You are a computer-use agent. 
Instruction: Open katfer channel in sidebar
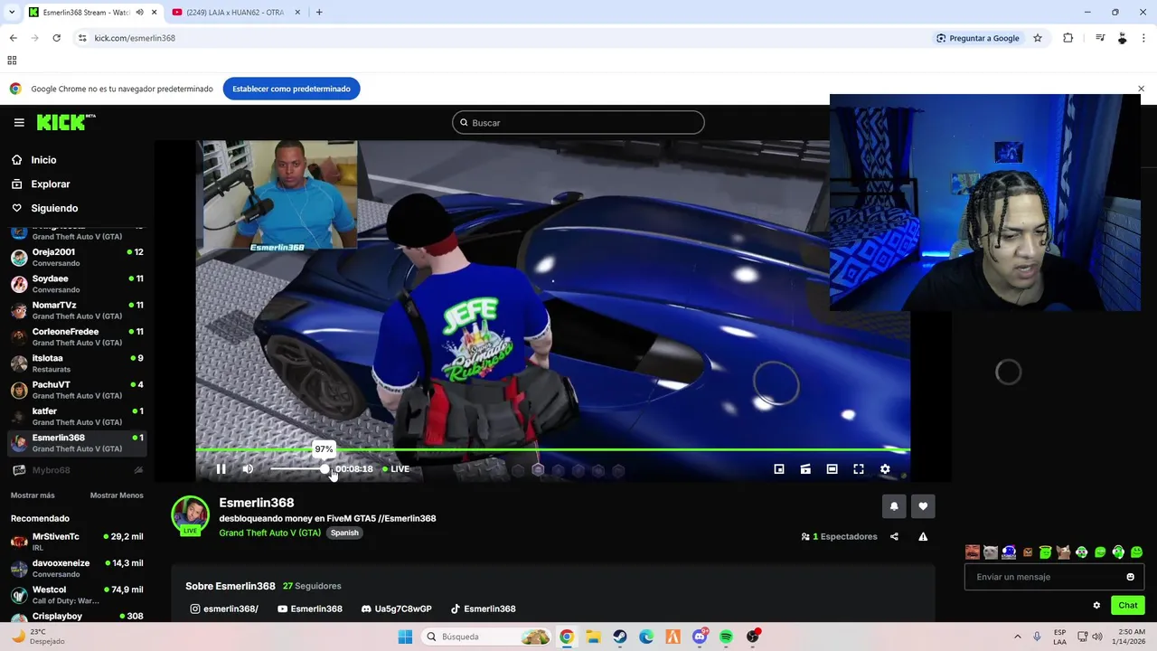(x=77, y=417)
